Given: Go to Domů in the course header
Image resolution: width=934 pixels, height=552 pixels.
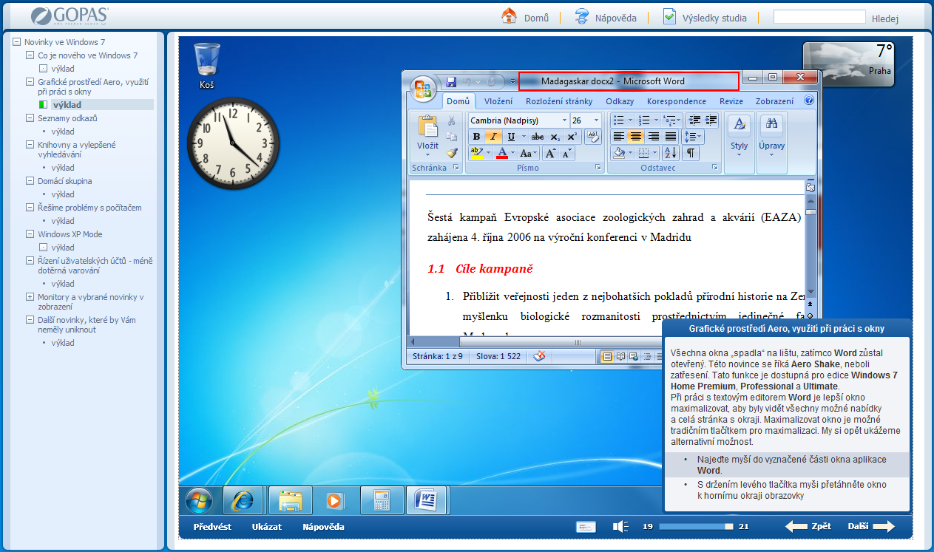Looking at the screenshot, I should (x=525, y=17).
